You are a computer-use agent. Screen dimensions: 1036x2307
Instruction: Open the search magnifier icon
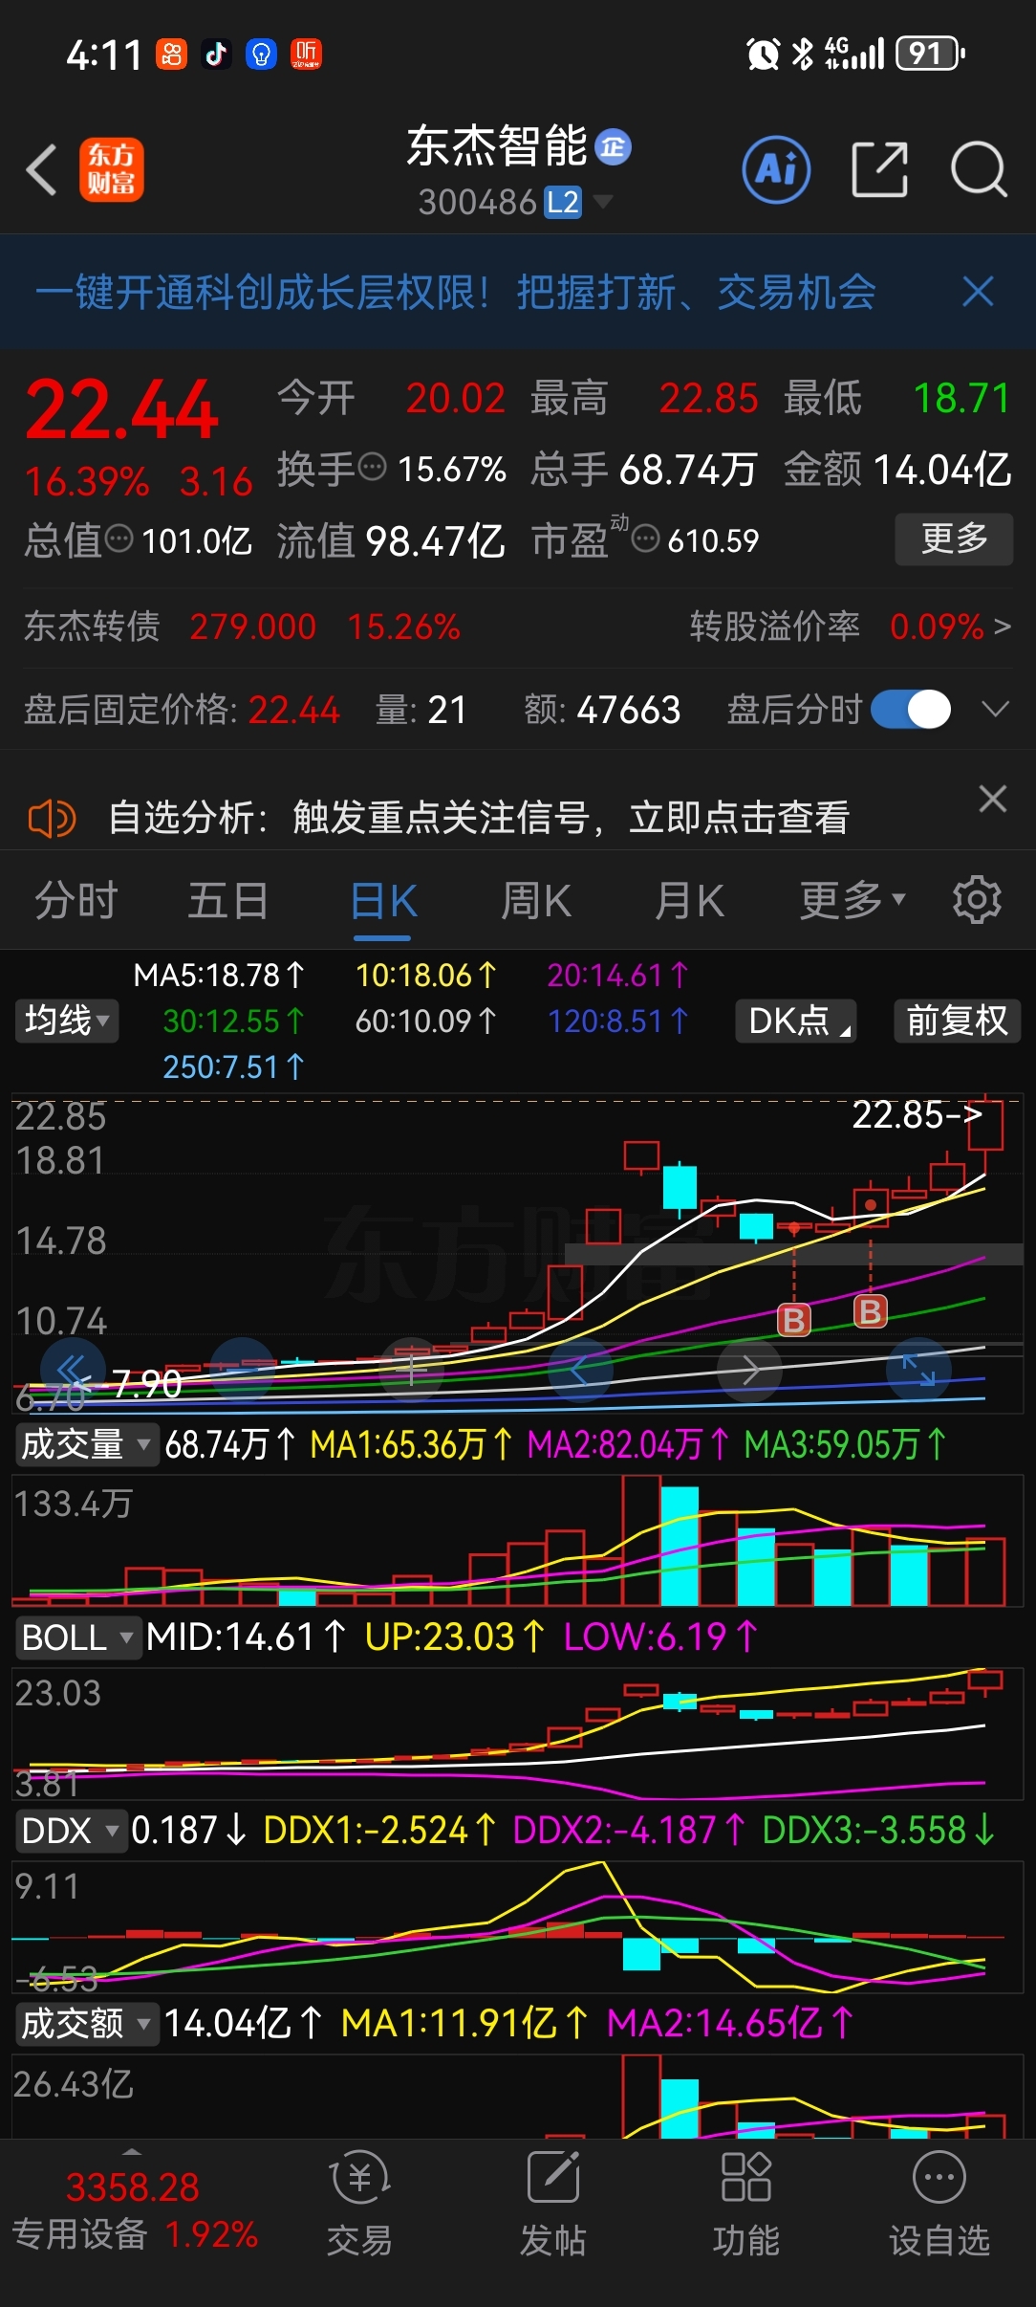[980, 170]
